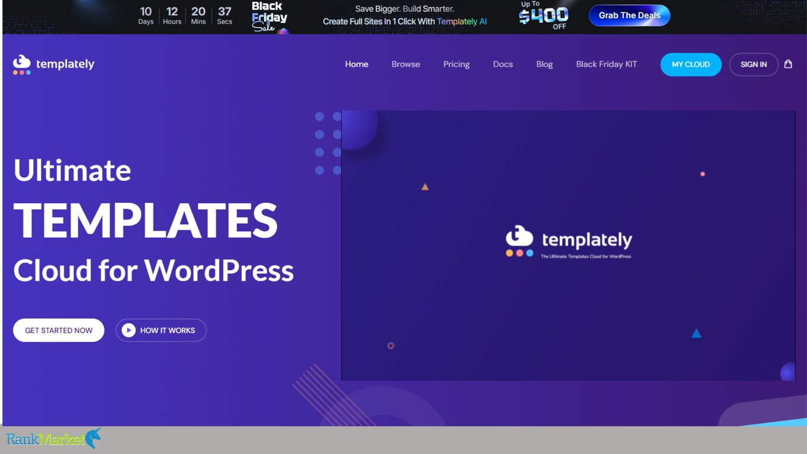
Task: Open the Docs menu item
Action: pyautogui.click(x=503, y=64)
